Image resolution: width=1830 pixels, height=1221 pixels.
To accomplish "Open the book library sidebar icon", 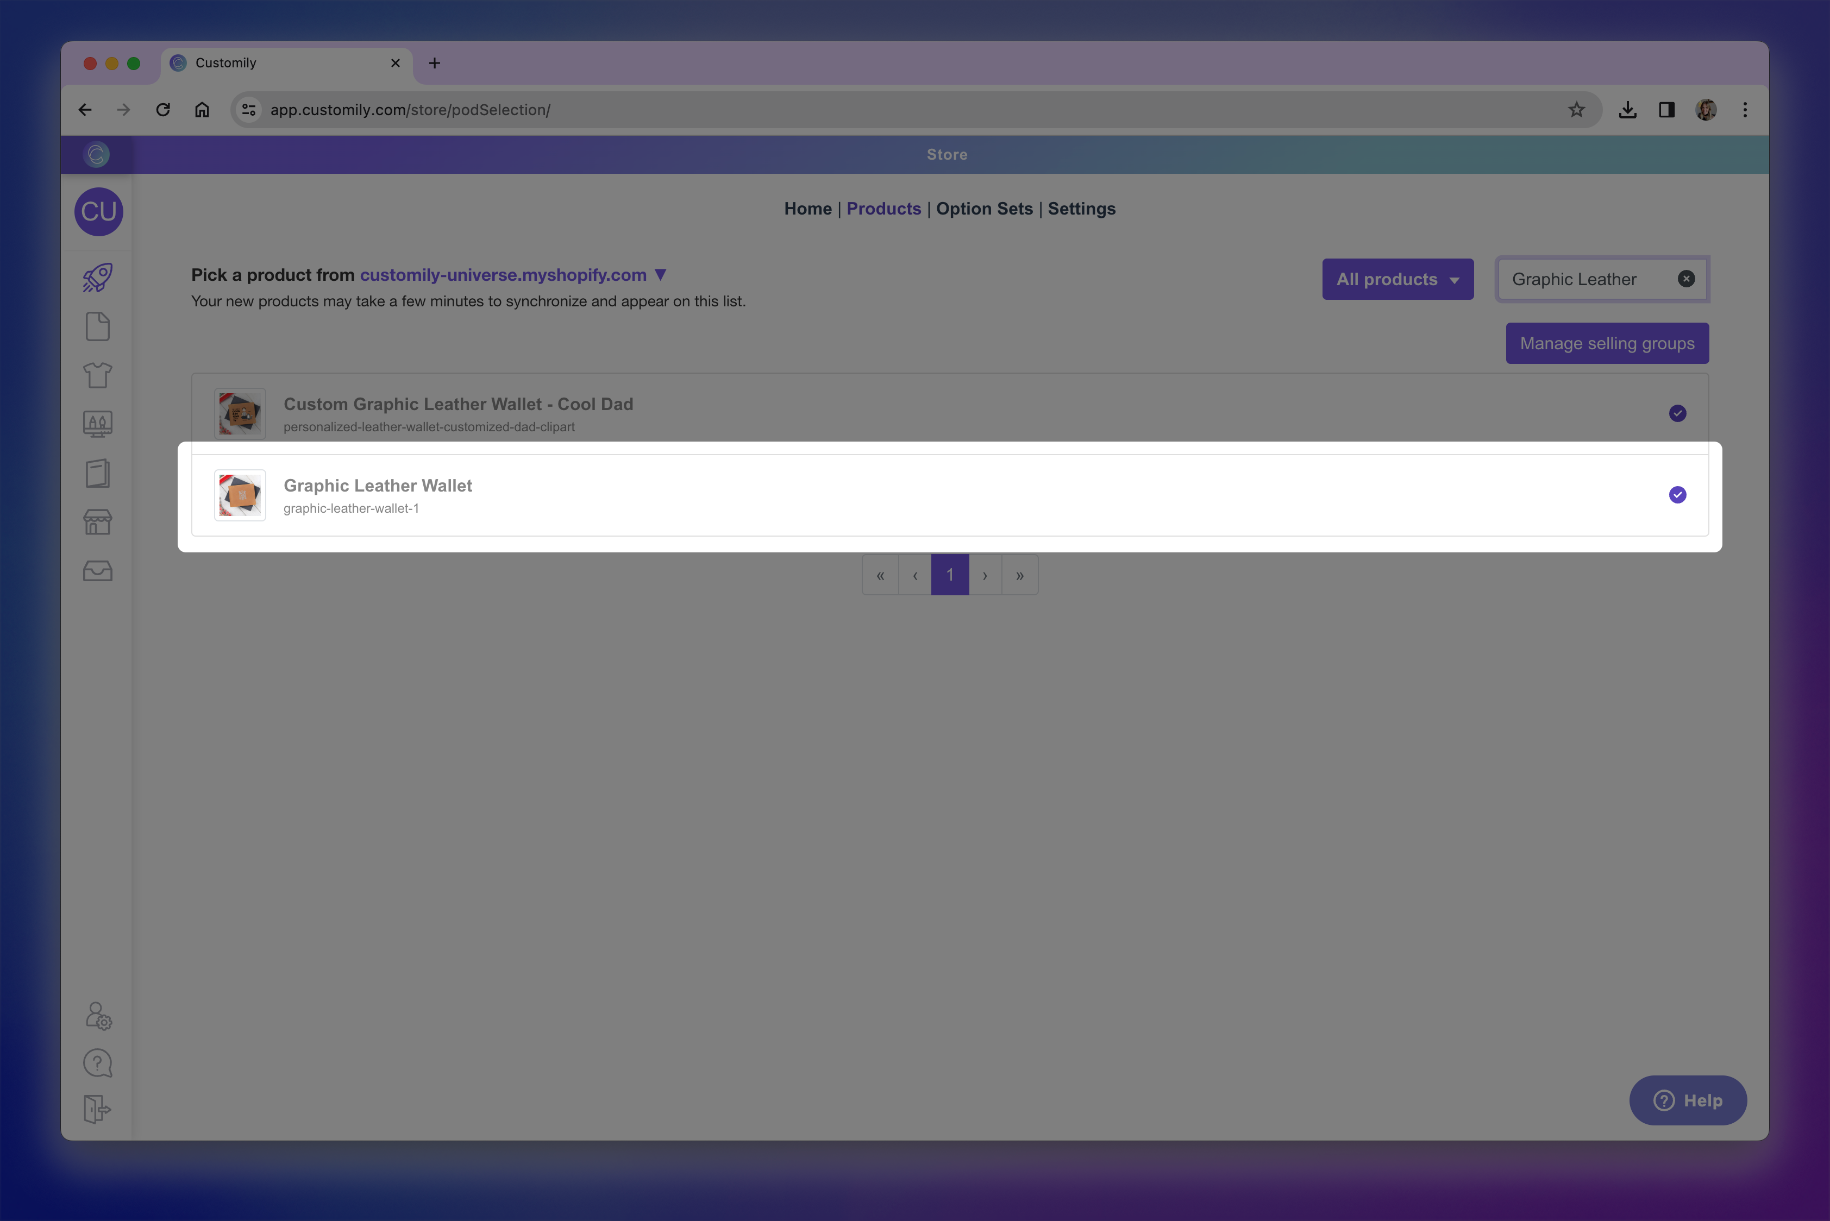I will tap(97, 474).
